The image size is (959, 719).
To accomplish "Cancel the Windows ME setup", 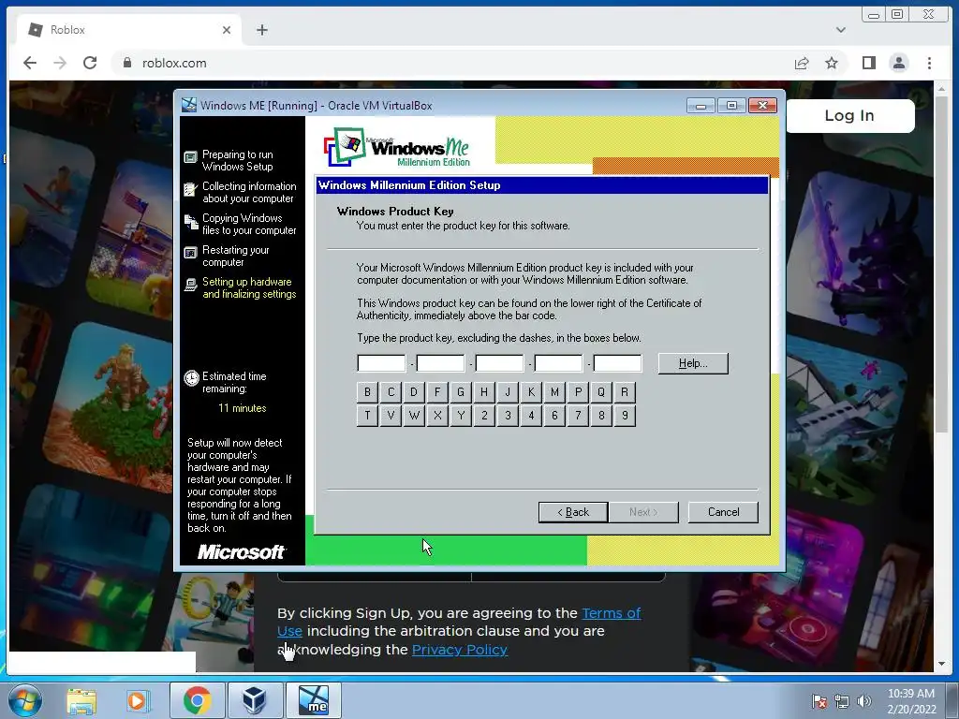I will pos(723,512).
